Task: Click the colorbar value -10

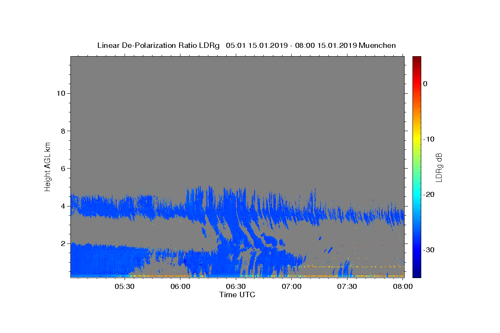Action: point(429,139)
